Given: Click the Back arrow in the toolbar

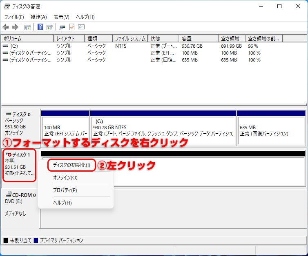Looking at the screenshot, I should pyautogui.click(x=6, y=27).
